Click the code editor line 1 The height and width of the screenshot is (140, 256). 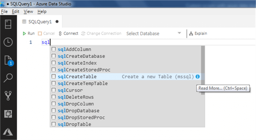131,42
